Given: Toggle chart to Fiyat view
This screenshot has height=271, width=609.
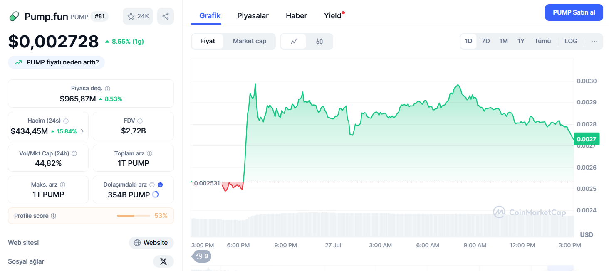Looking at the screenshot, I should [x=208, y=41].
